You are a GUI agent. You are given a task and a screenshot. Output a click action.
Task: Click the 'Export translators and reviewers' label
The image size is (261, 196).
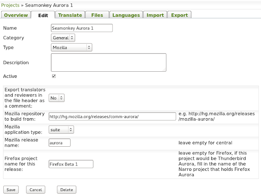click(25, 98)
